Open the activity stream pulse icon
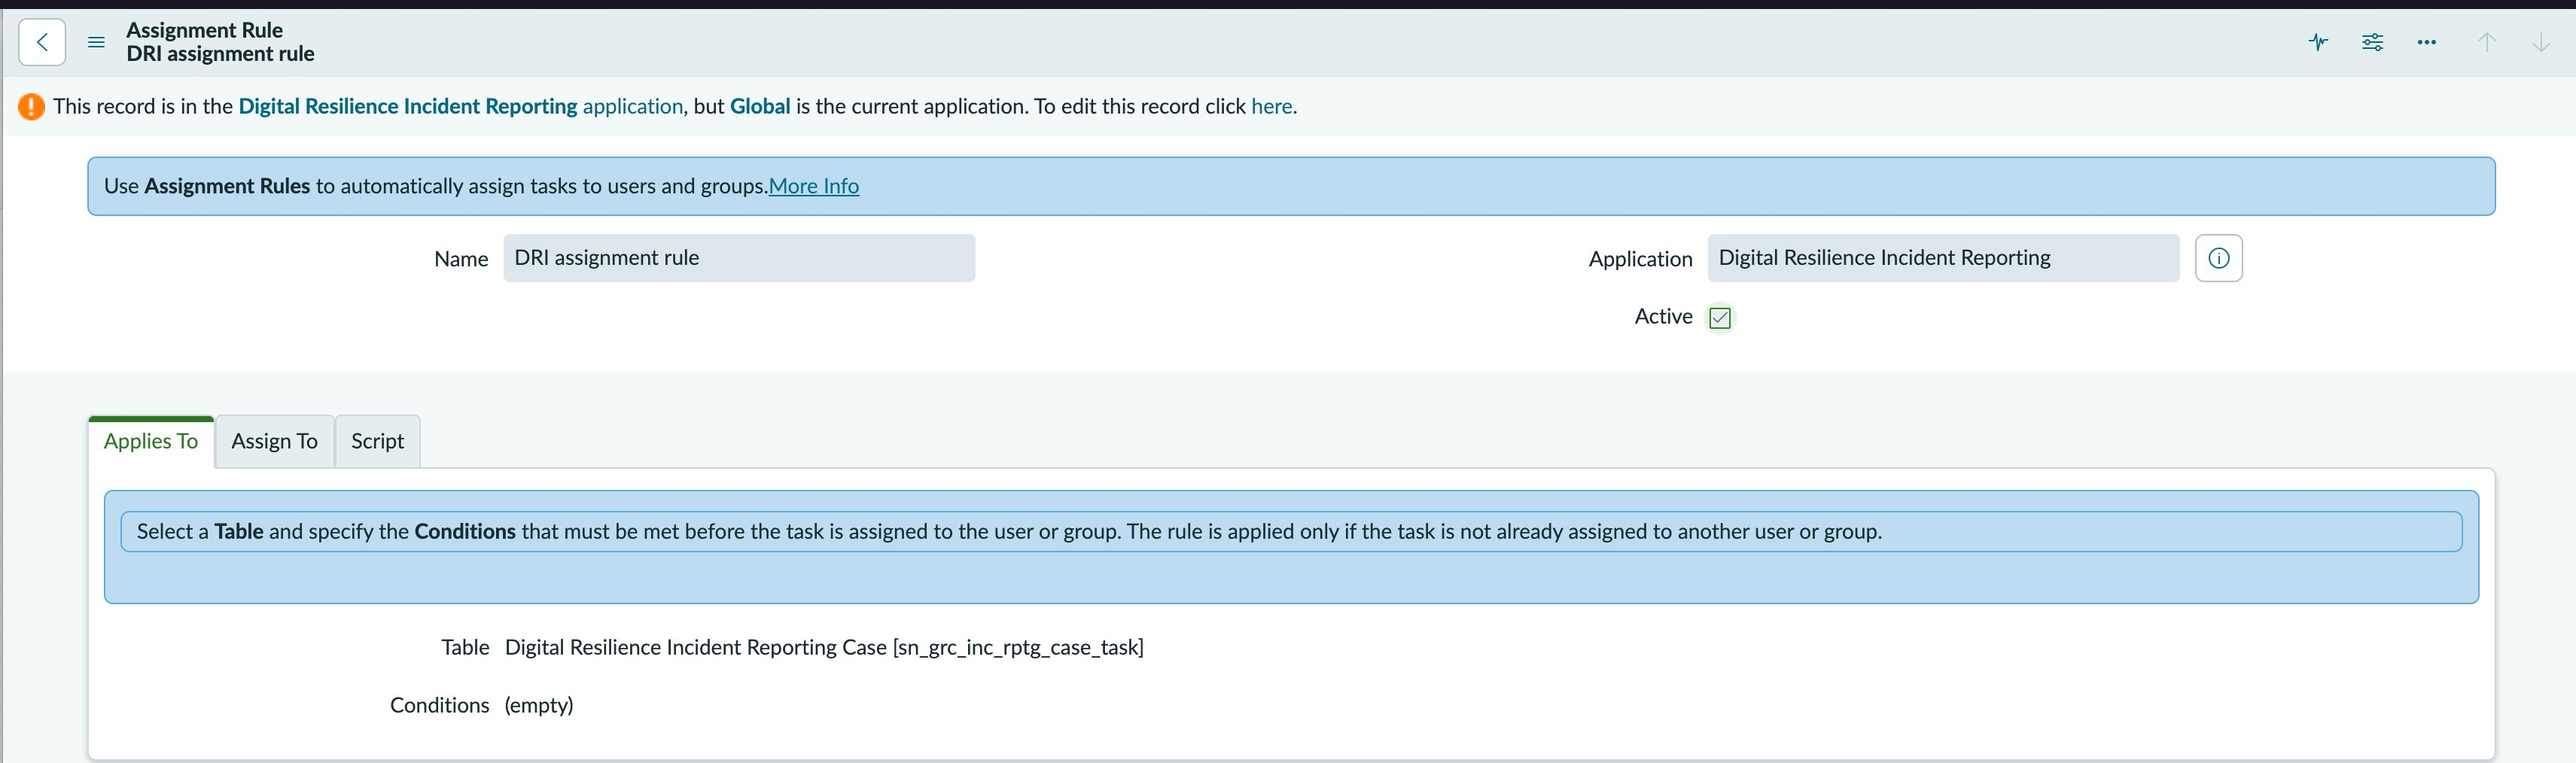 click(2318, 42)
